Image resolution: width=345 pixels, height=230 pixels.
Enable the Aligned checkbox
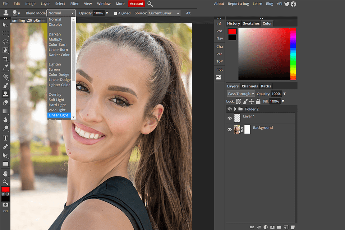(x=115, y=13)
